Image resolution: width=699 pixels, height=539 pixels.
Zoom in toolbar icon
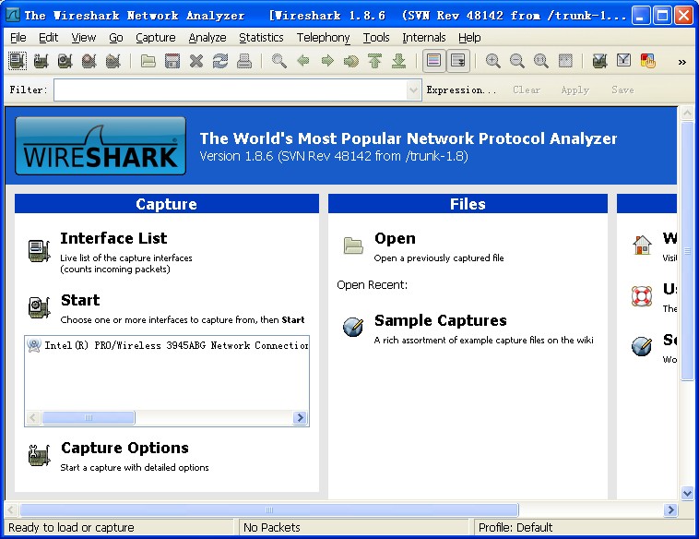pos(492,60)
